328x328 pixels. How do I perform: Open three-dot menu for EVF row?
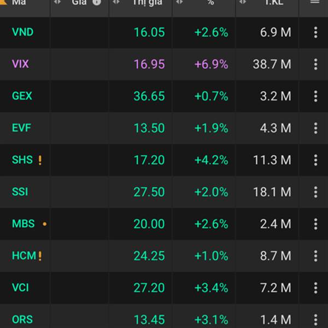pos(315,128)
